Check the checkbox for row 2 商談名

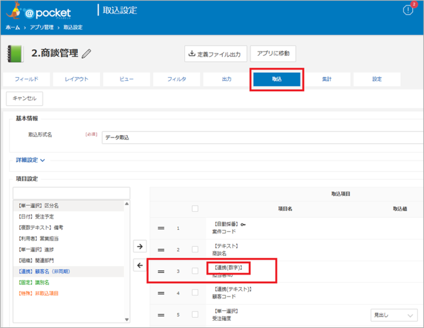pos(194,250)
